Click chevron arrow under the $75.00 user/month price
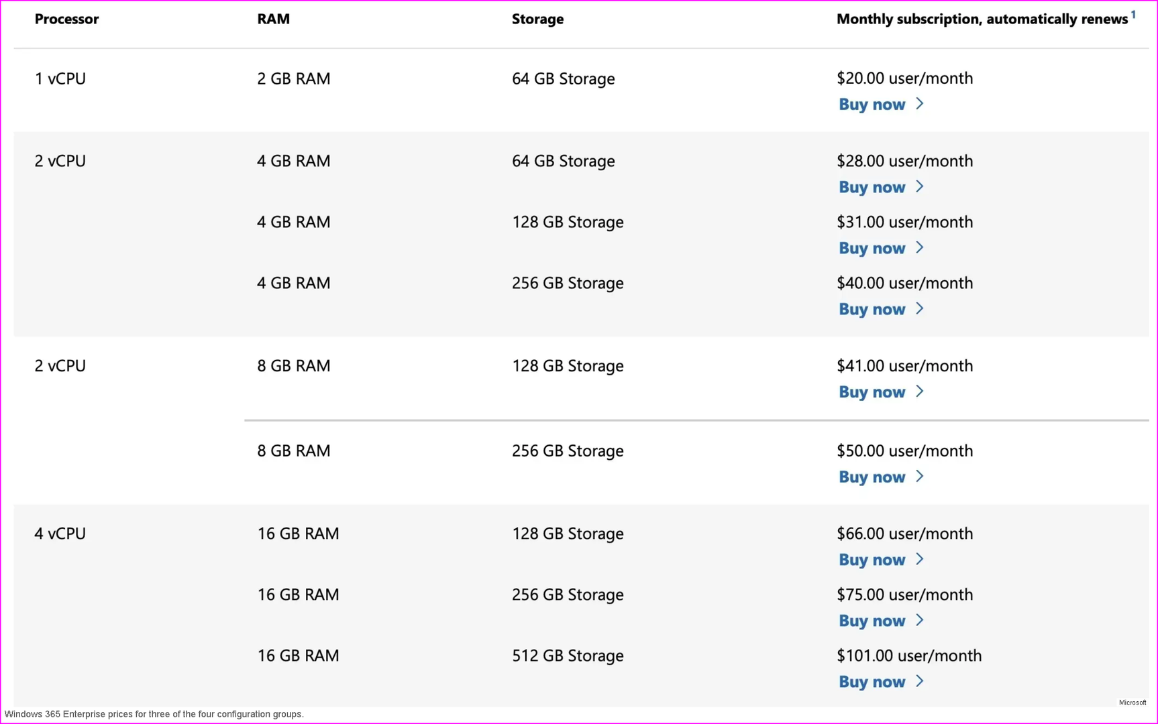1158x724 pixels. [920, 621]
